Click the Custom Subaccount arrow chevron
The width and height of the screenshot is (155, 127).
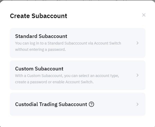point(138,75)
